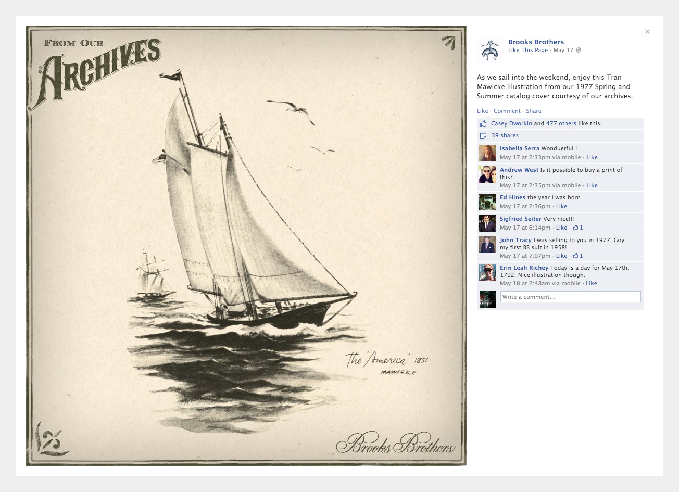Open Isabella Serra's profile picture
679x492 pixels.
click(487, 153)
